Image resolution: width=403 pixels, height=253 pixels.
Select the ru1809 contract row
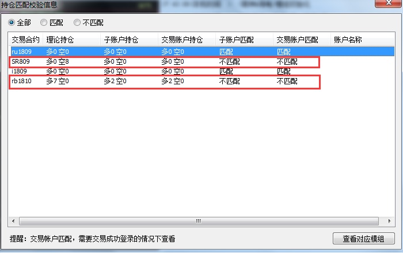[203, 52]
